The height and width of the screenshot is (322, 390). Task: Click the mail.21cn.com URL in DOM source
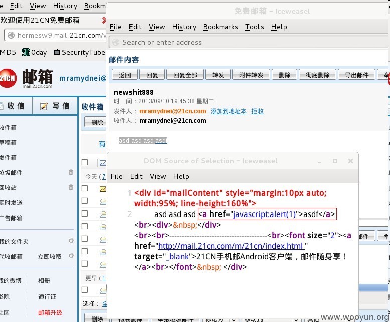pos(231,246)
